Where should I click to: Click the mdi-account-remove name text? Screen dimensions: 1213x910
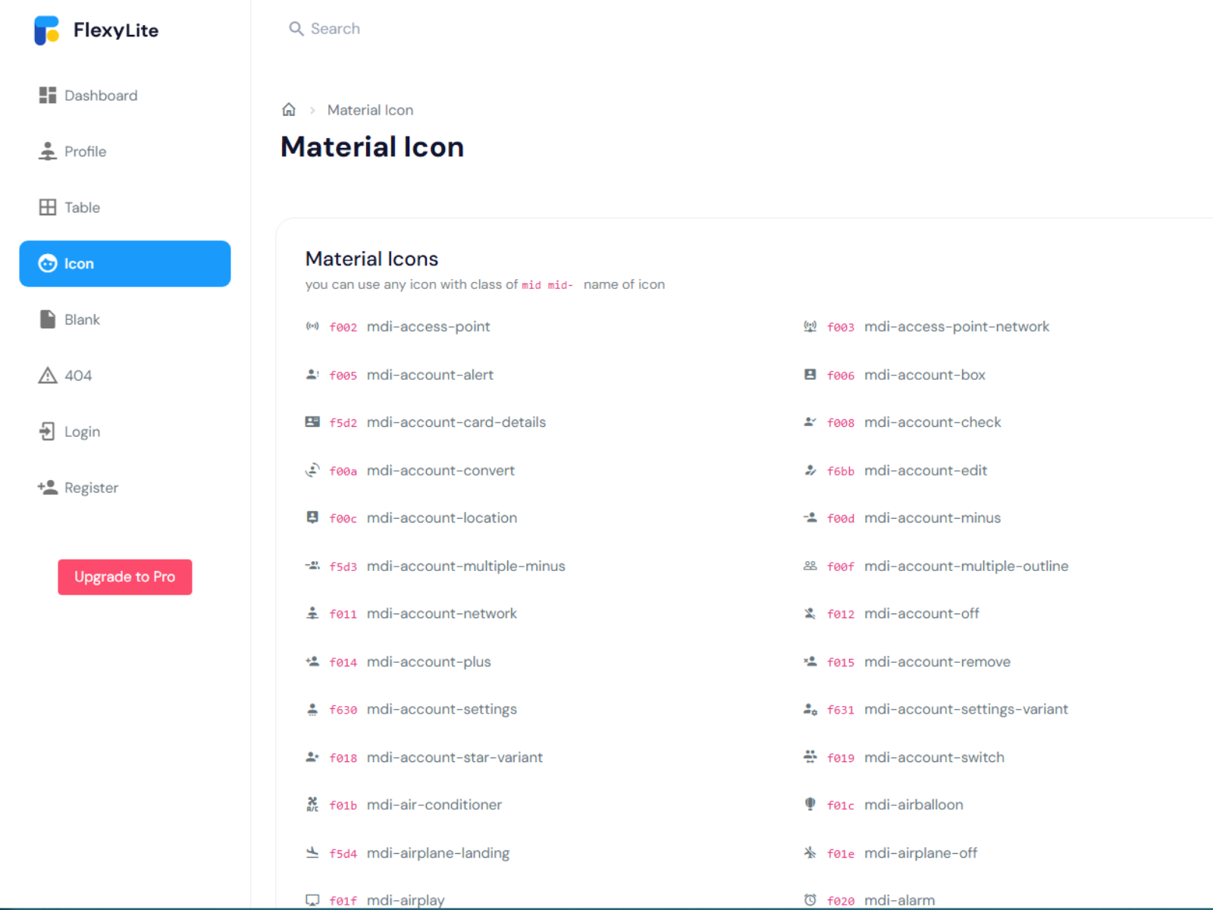pyautogui.click(x=938, y=661)
